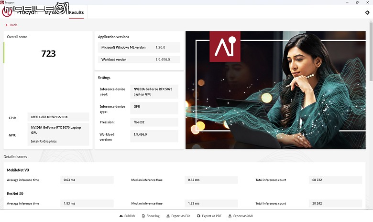The height and width of the screenshot is (222, 373).
Task: Click ResNet 50 total inferences count 28 242
Action: pyautogui.click(x=335, y=203)
